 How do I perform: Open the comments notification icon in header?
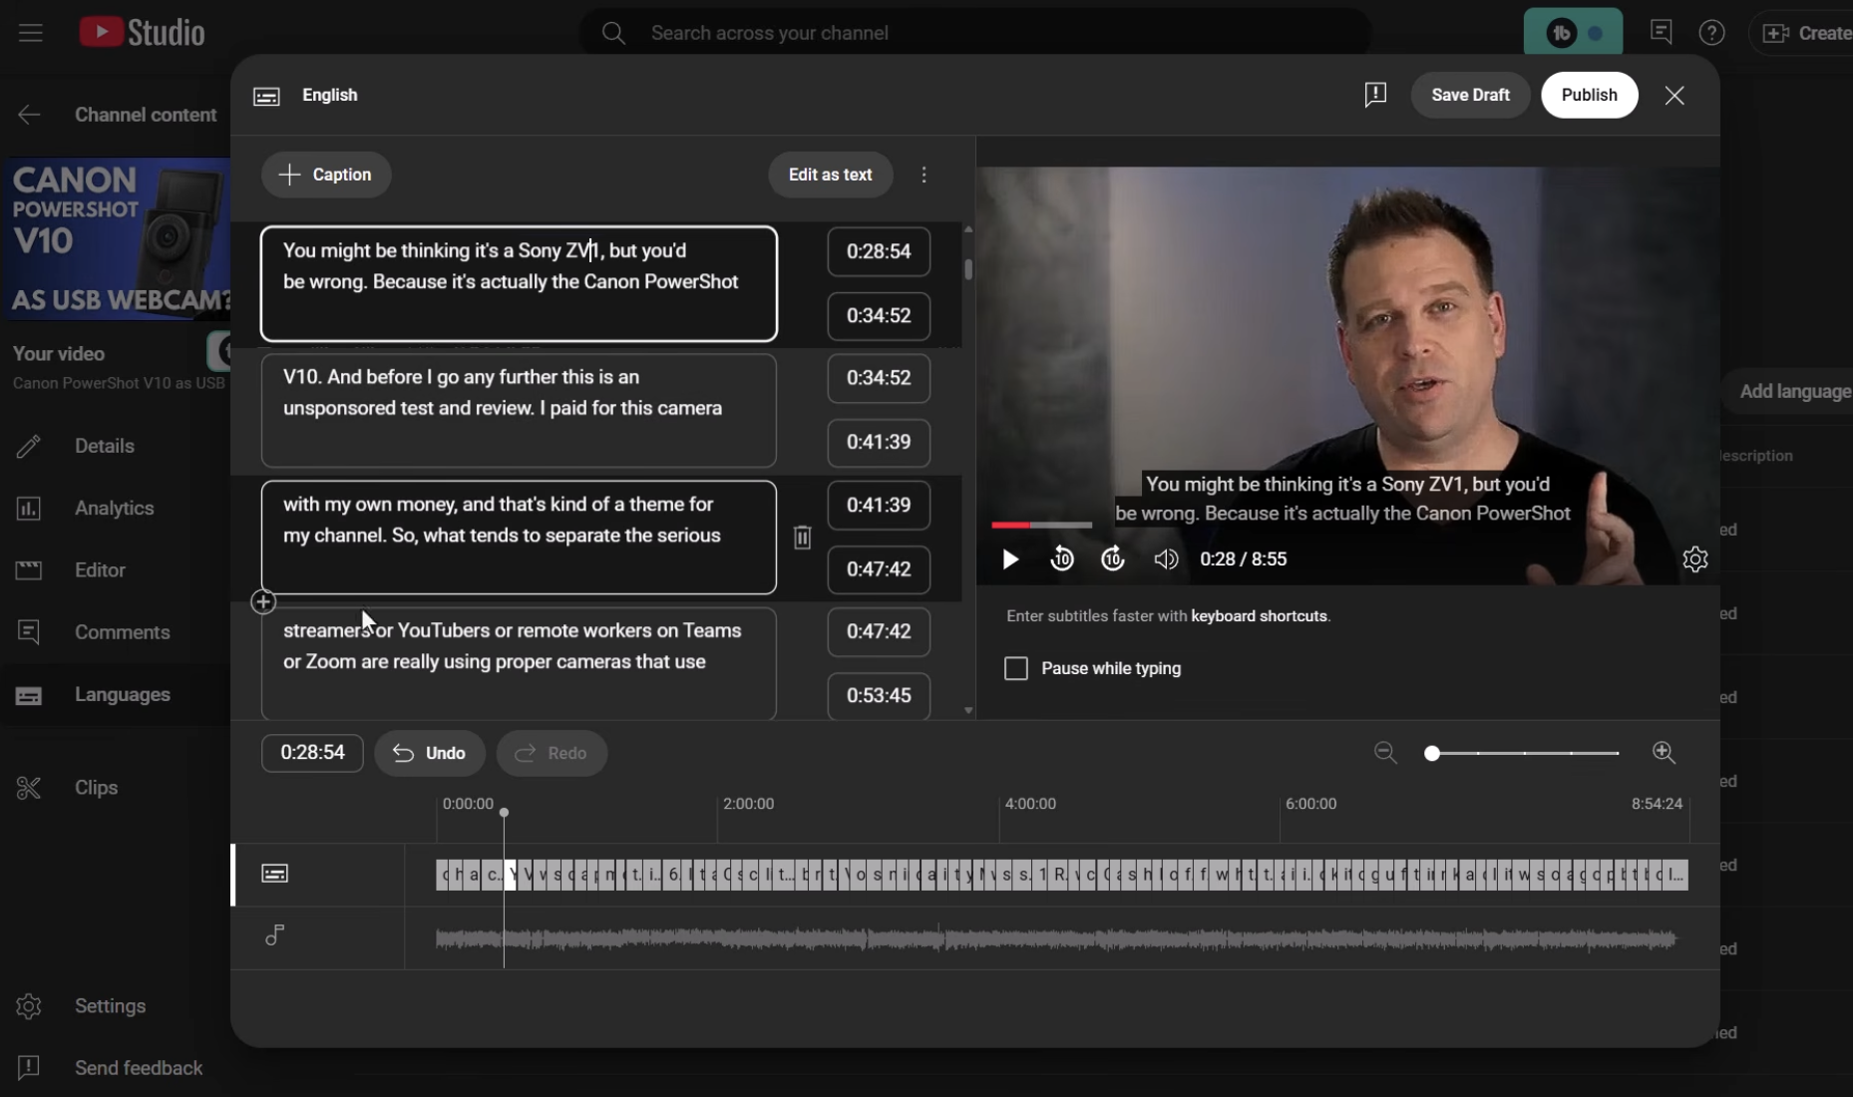1661,33
